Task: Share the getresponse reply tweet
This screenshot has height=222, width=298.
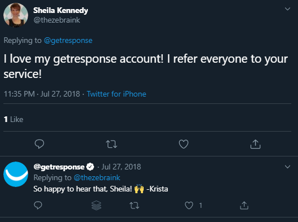Action: pyautogui.click(x=244, y=206)
